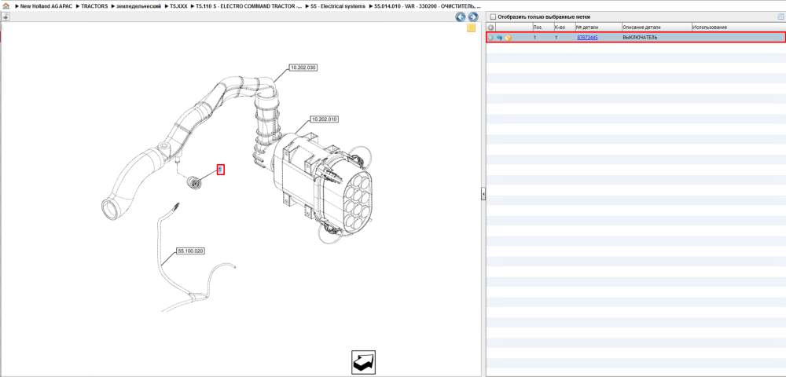786x377 pixels.
Task: Click diagram reference label 10.202.030
Action: click(303, 67)
